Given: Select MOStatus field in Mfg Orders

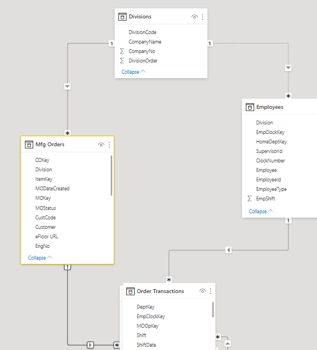Looking at the screenshot, I should click(46, 208).
